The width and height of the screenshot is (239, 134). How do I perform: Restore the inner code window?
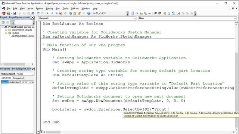pos(233,9)
